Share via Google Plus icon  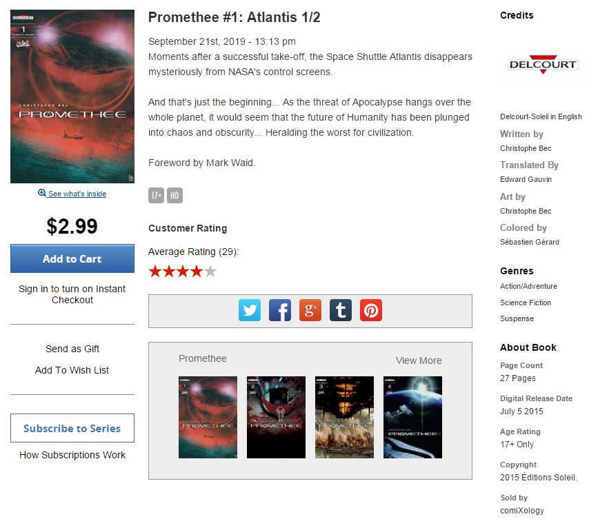pyautogui.click(x=310, y=310)
